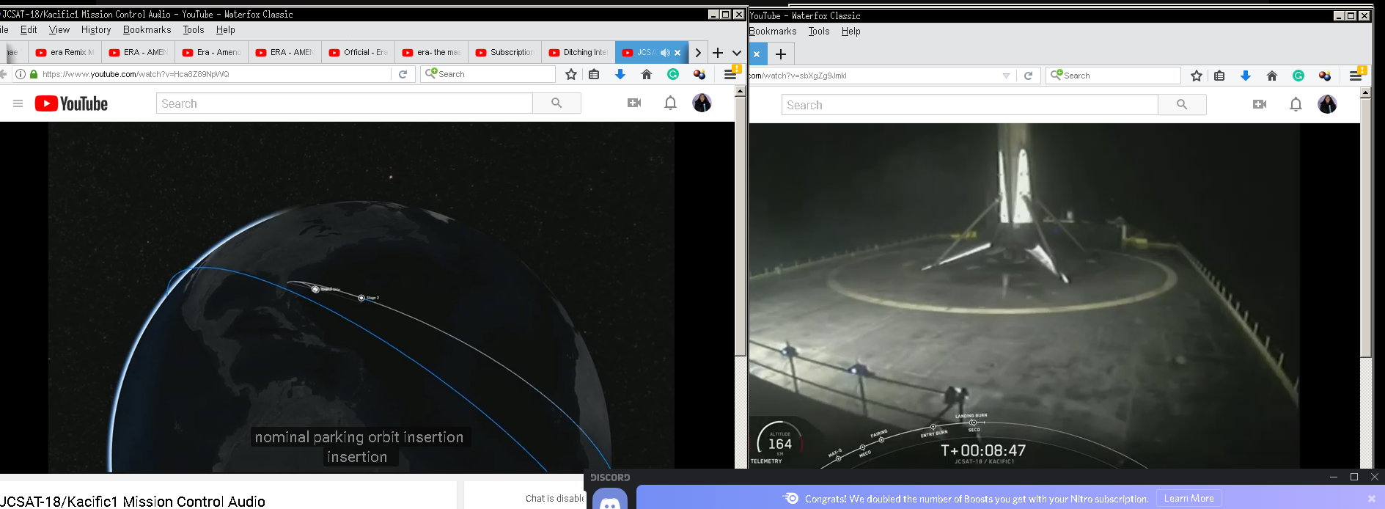
Task: Switch to 'era- the mas' tab
Action: [431, 53]
